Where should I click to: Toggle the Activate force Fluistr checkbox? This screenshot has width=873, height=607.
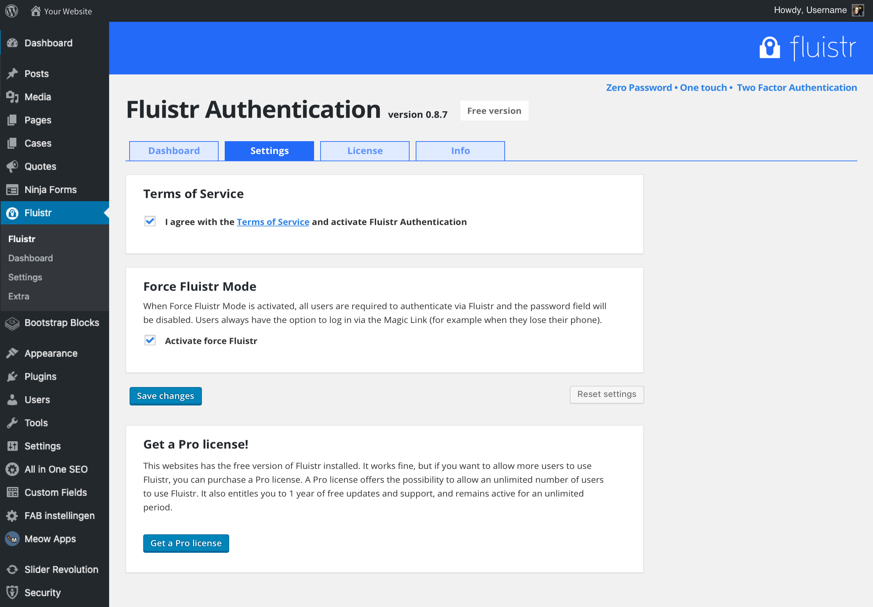click(x=150, y=340)
